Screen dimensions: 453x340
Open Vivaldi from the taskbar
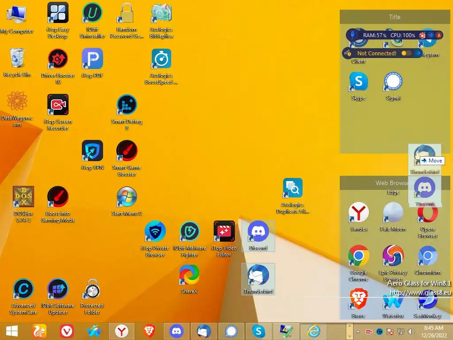(67, 331)
